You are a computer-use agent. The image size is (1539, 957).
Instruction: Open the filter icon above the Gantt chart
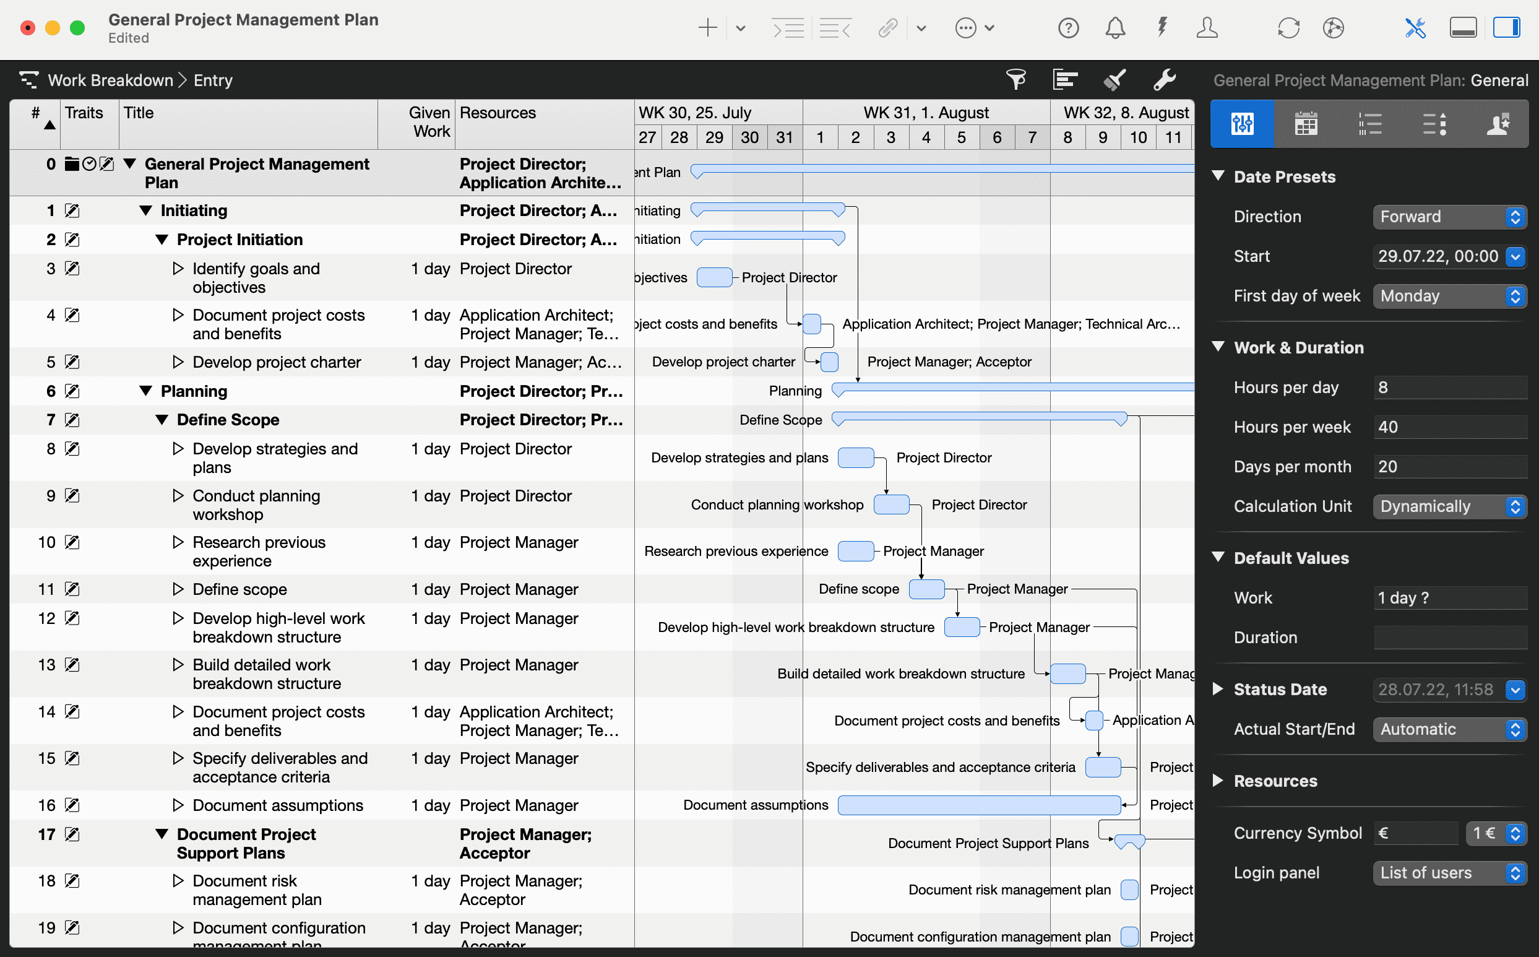click(x=1018, y=80)
